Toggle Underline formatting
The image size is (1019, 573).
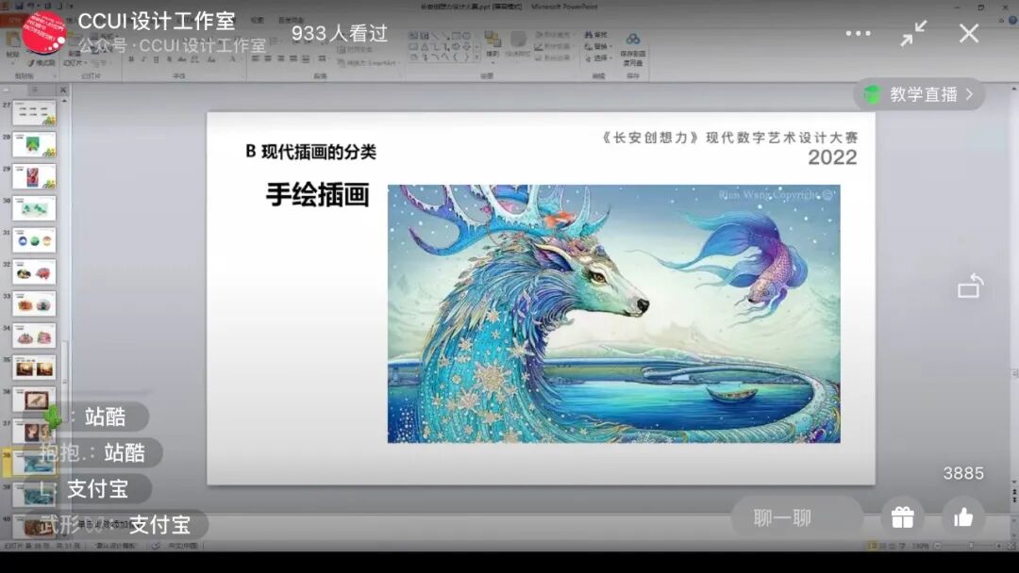click(x=154, y=59)
